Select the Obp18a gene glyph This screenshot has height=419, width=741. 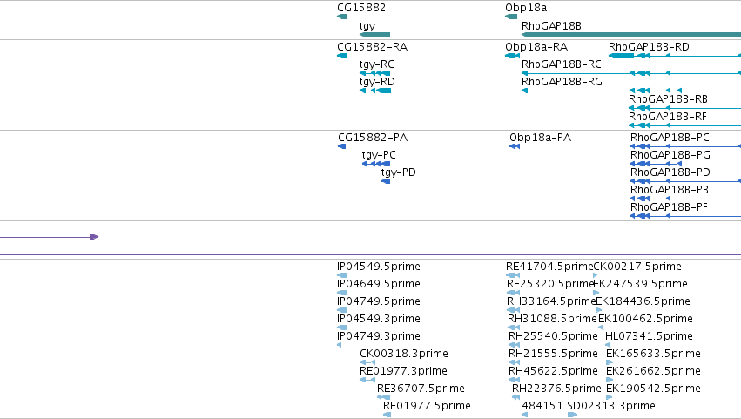pos(511,17)
